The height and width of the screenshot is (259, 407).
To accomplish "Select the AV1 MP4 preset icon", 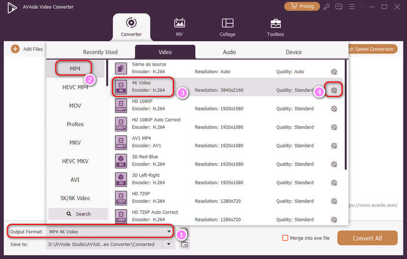I will click(x=121, y=142).
